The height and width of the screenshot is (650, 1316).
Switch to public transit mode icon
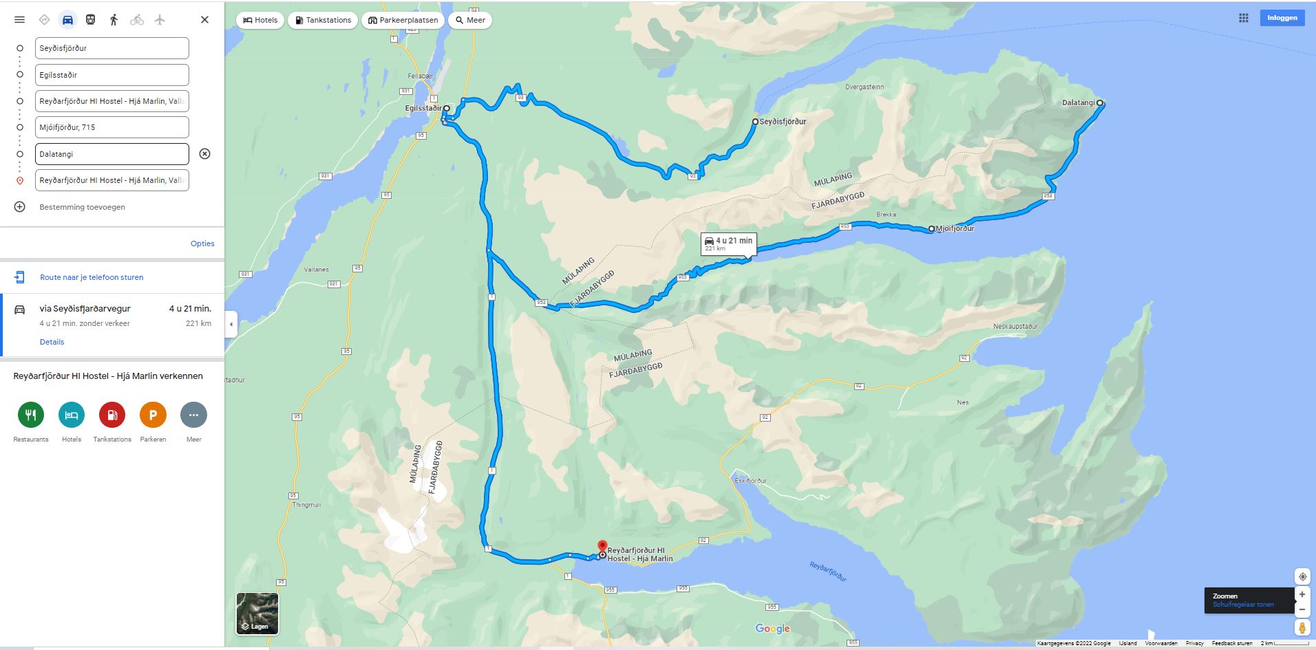click(x=90, y=19)
